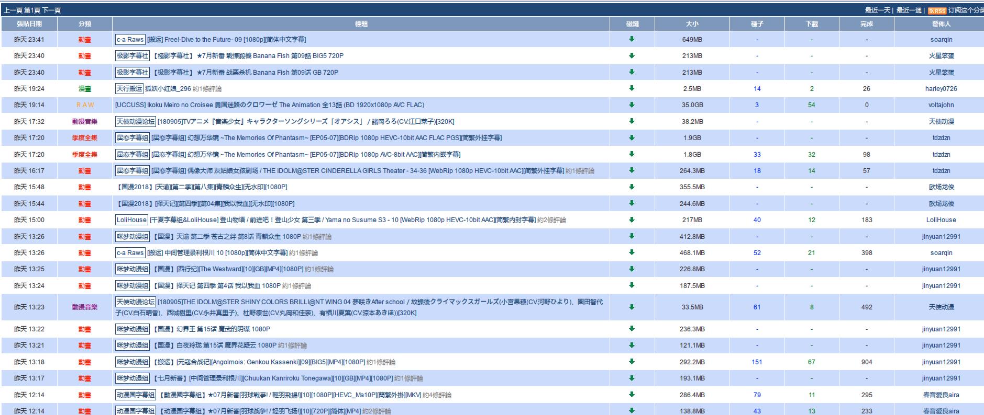Sort by 分類 column header
The width and height of the screenshot is (984, 415).
pos(85,24)
